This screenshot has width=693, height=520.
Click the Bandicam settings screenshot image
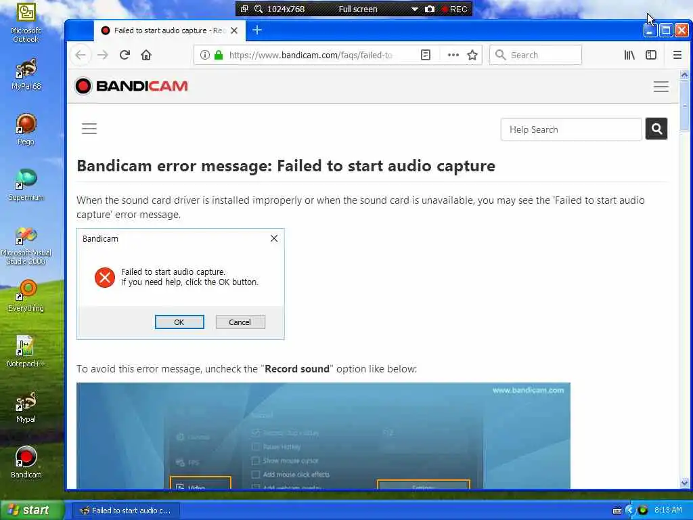pyautogui.click(x=323, y=435)
